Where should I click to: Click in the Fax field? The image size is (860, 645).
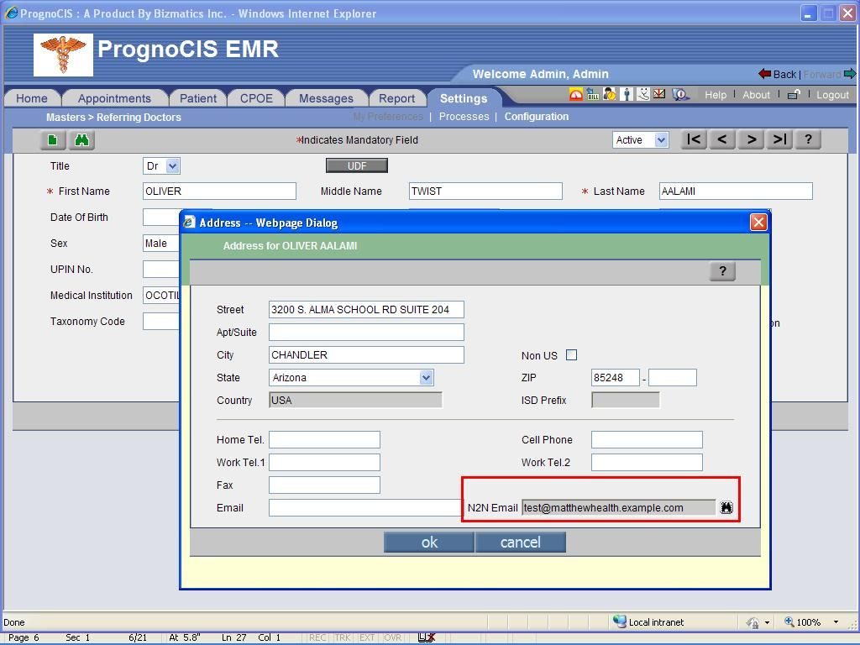324,485
